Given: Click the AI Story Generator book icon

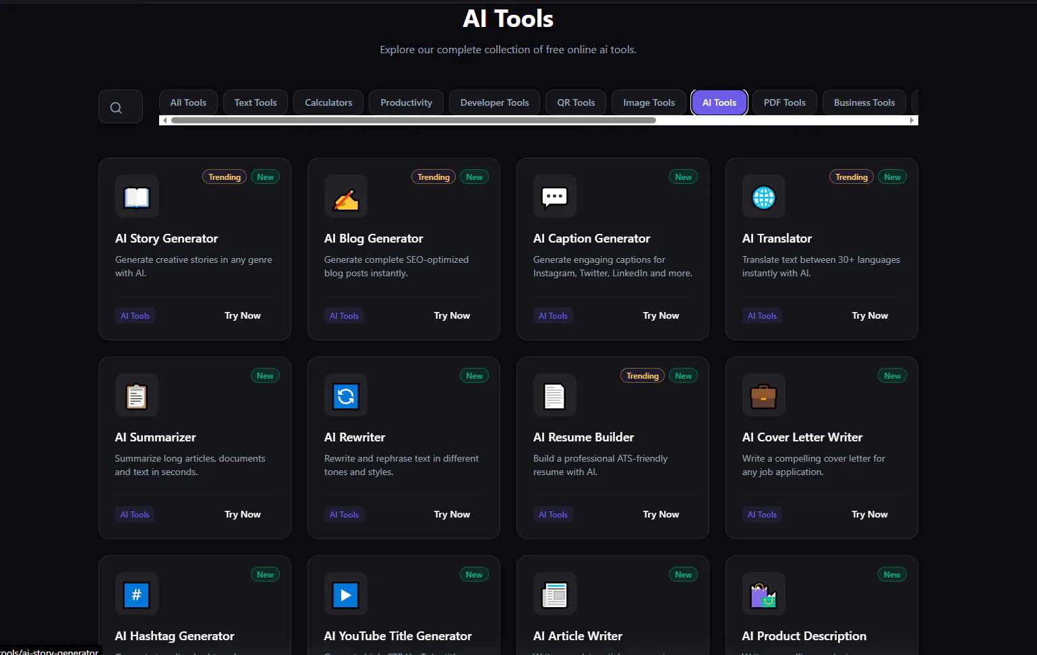Looking at the screenshot, I should 137,196.
